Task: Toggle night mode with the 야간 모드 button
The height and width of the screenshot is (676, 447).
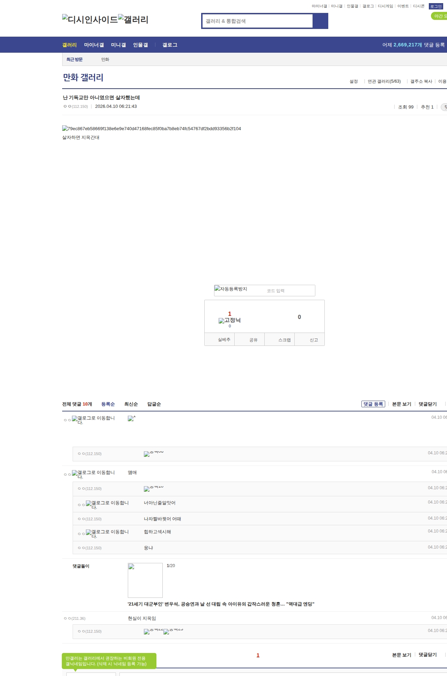Action: tap(439, 16)
